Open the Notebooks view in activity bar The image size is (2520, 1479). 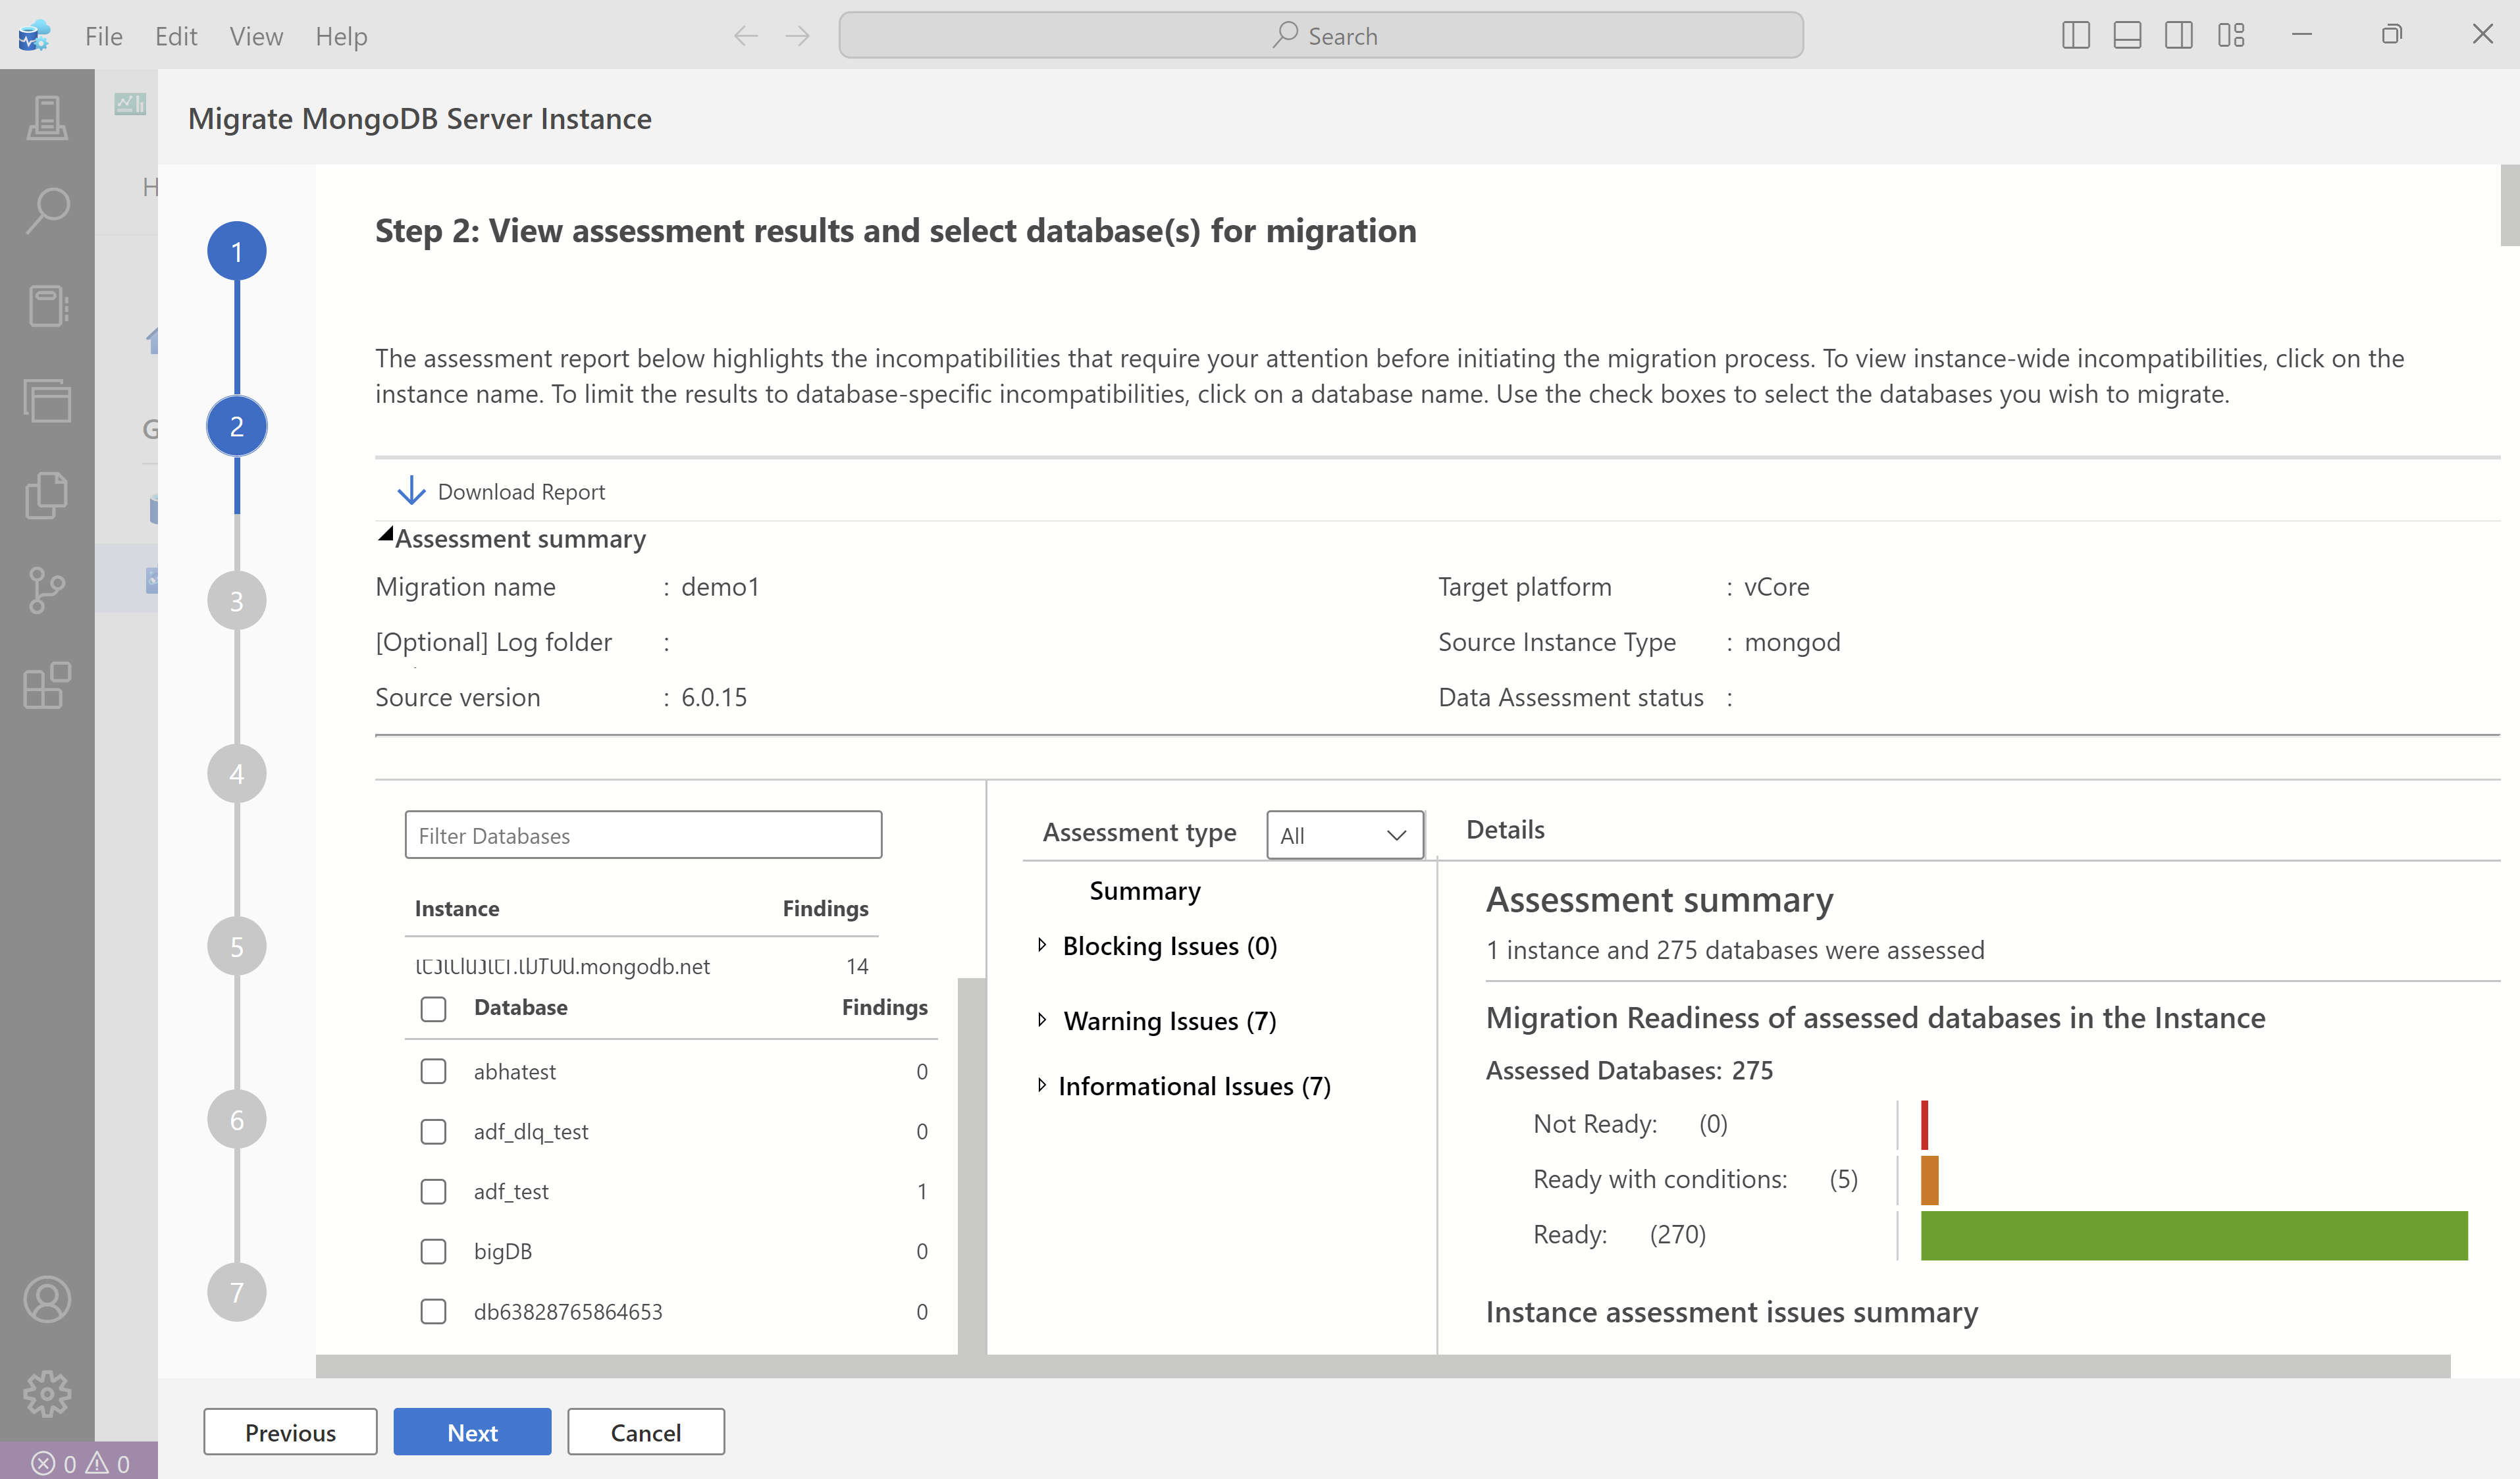[x=47, y=306]
